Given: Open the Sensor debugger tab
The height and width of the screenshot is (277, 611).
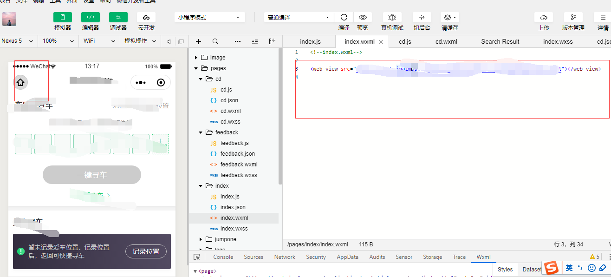Looking at the screenshot, I should pyautogui.click(x=404, y=257).
